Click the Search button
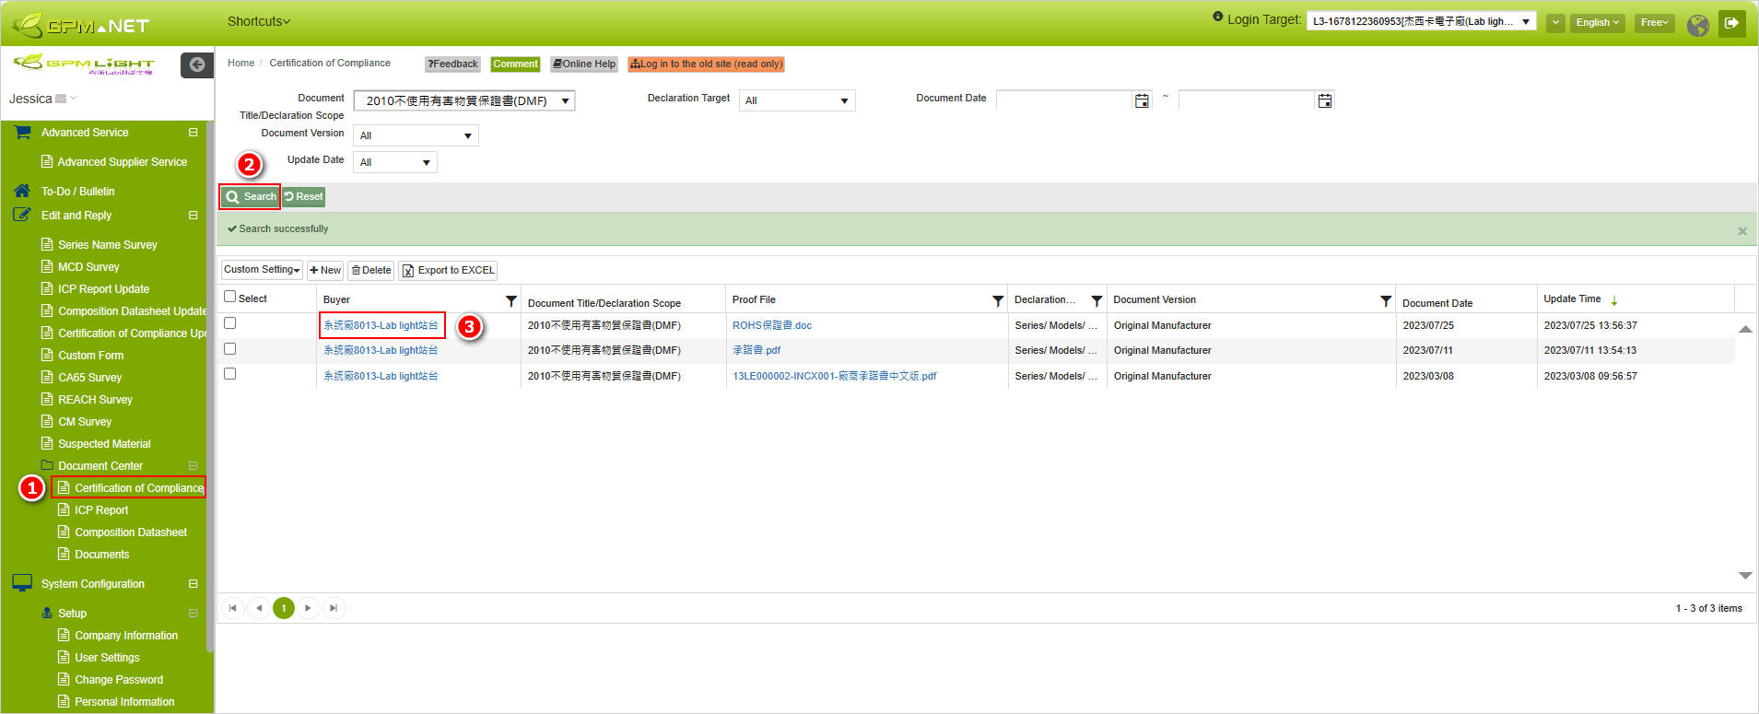The image size is (1759, 714). point(250,196)
